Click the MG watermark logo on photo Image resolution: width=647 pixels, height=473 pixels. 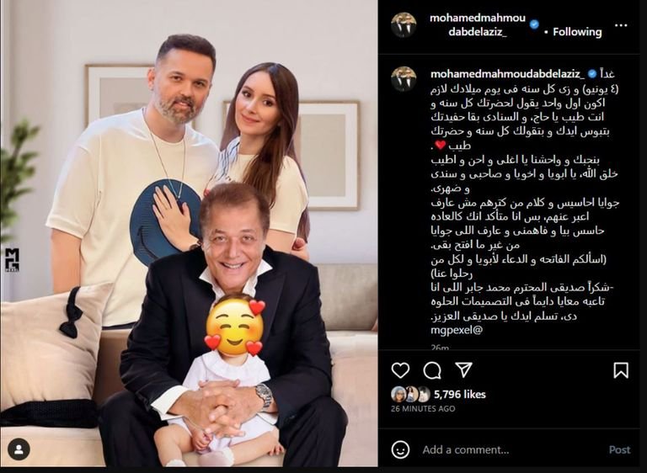13,260
